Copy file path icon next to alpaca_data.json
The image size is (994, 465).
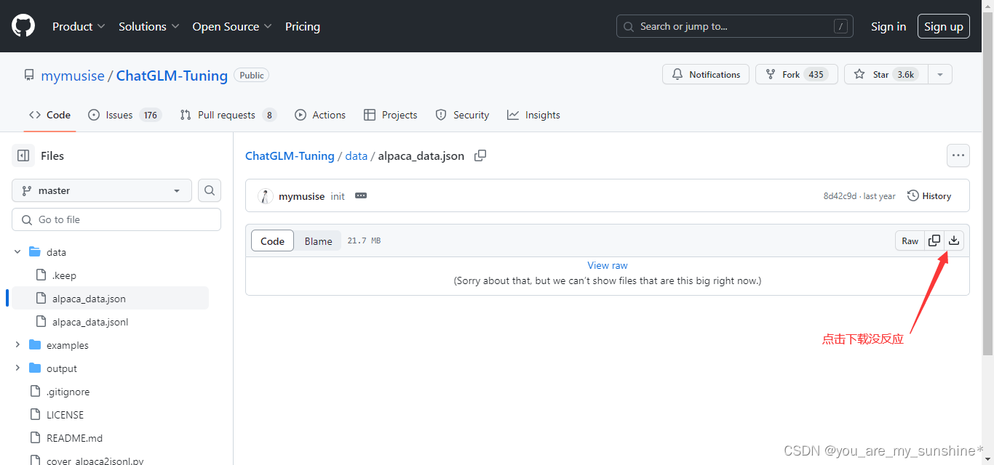click(x=480, y=155)
